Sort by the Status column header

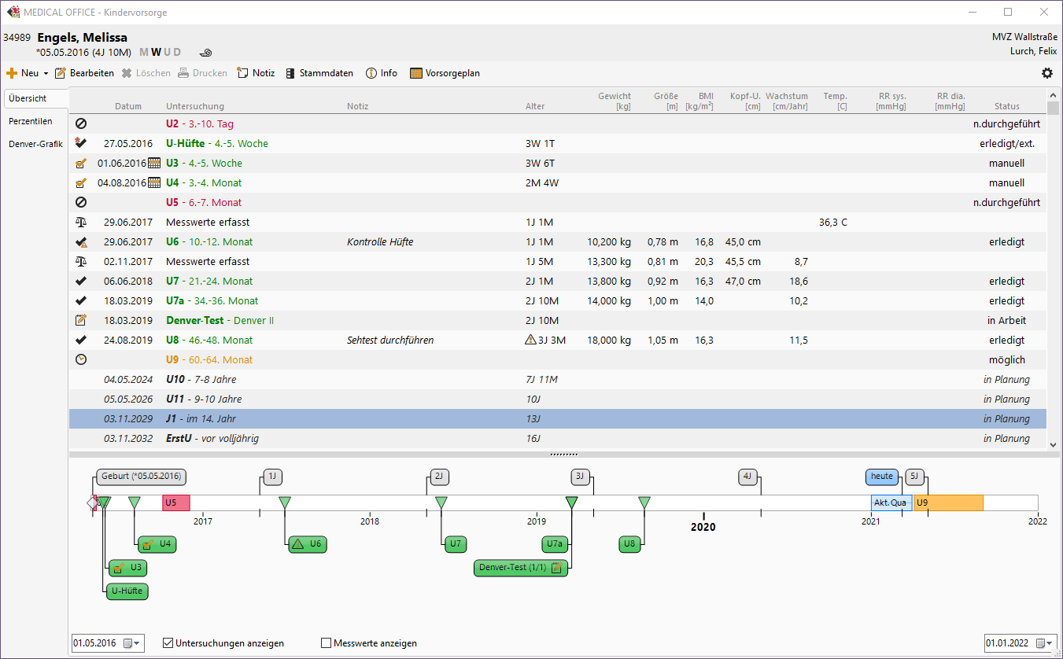pos(1006,106)
